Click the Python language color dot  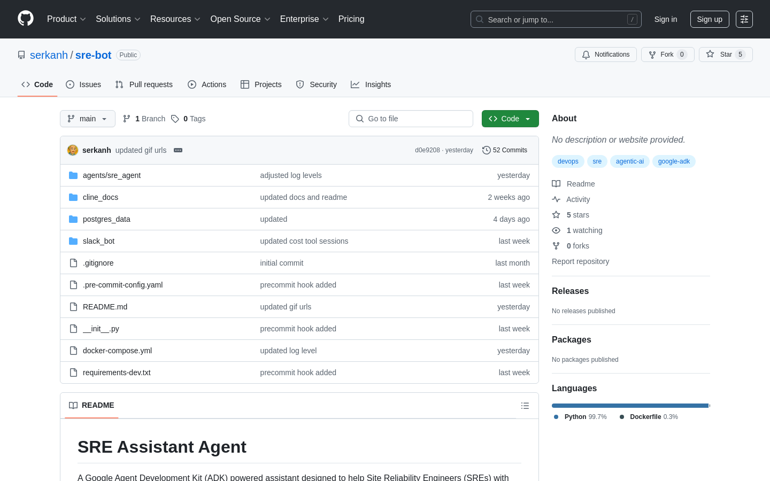(556, 417)
